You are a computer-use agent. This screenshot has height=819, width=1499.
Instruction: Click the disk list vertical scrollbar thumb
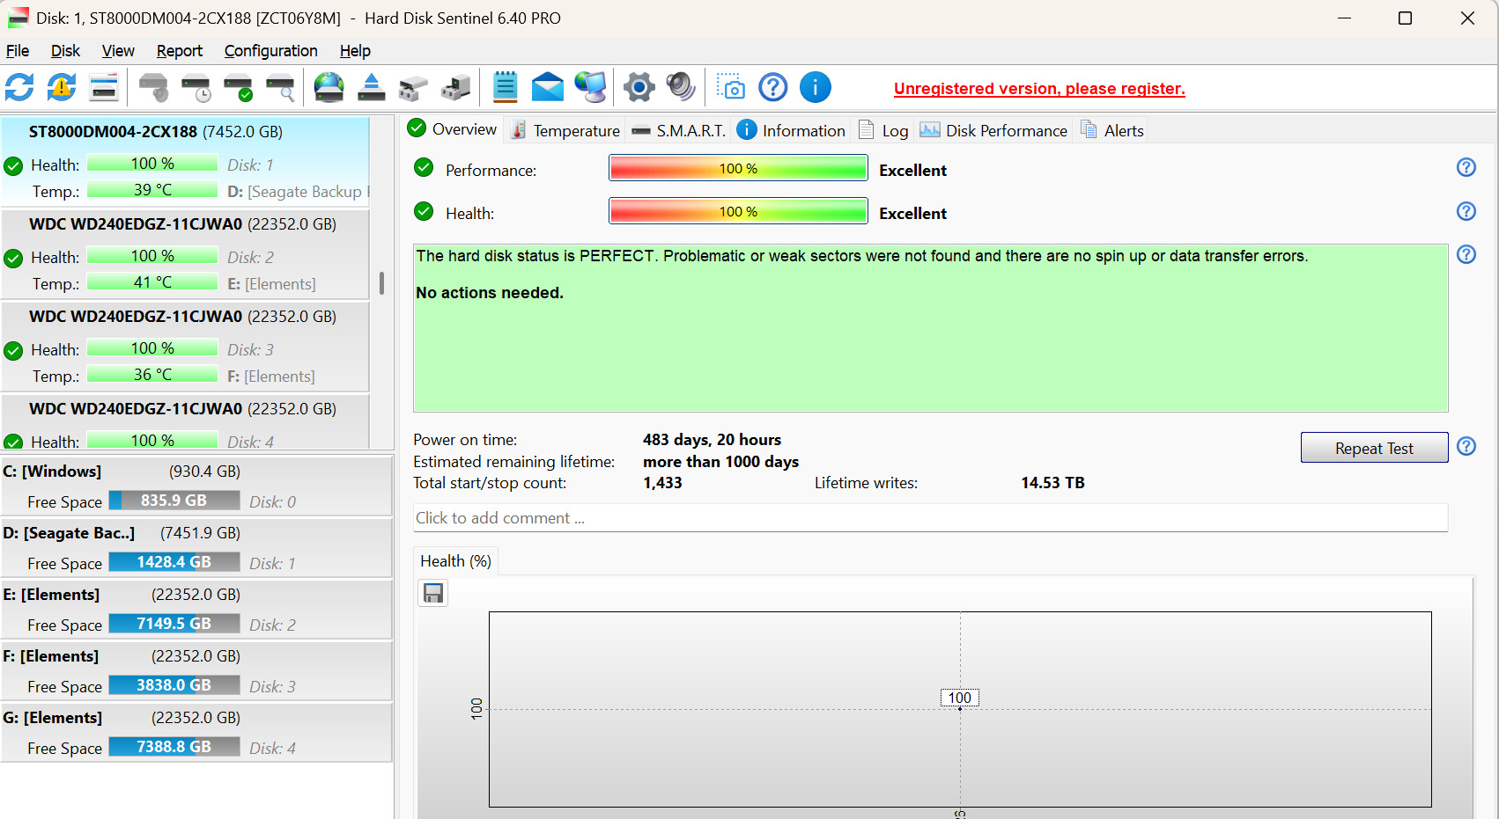point(381,283)
